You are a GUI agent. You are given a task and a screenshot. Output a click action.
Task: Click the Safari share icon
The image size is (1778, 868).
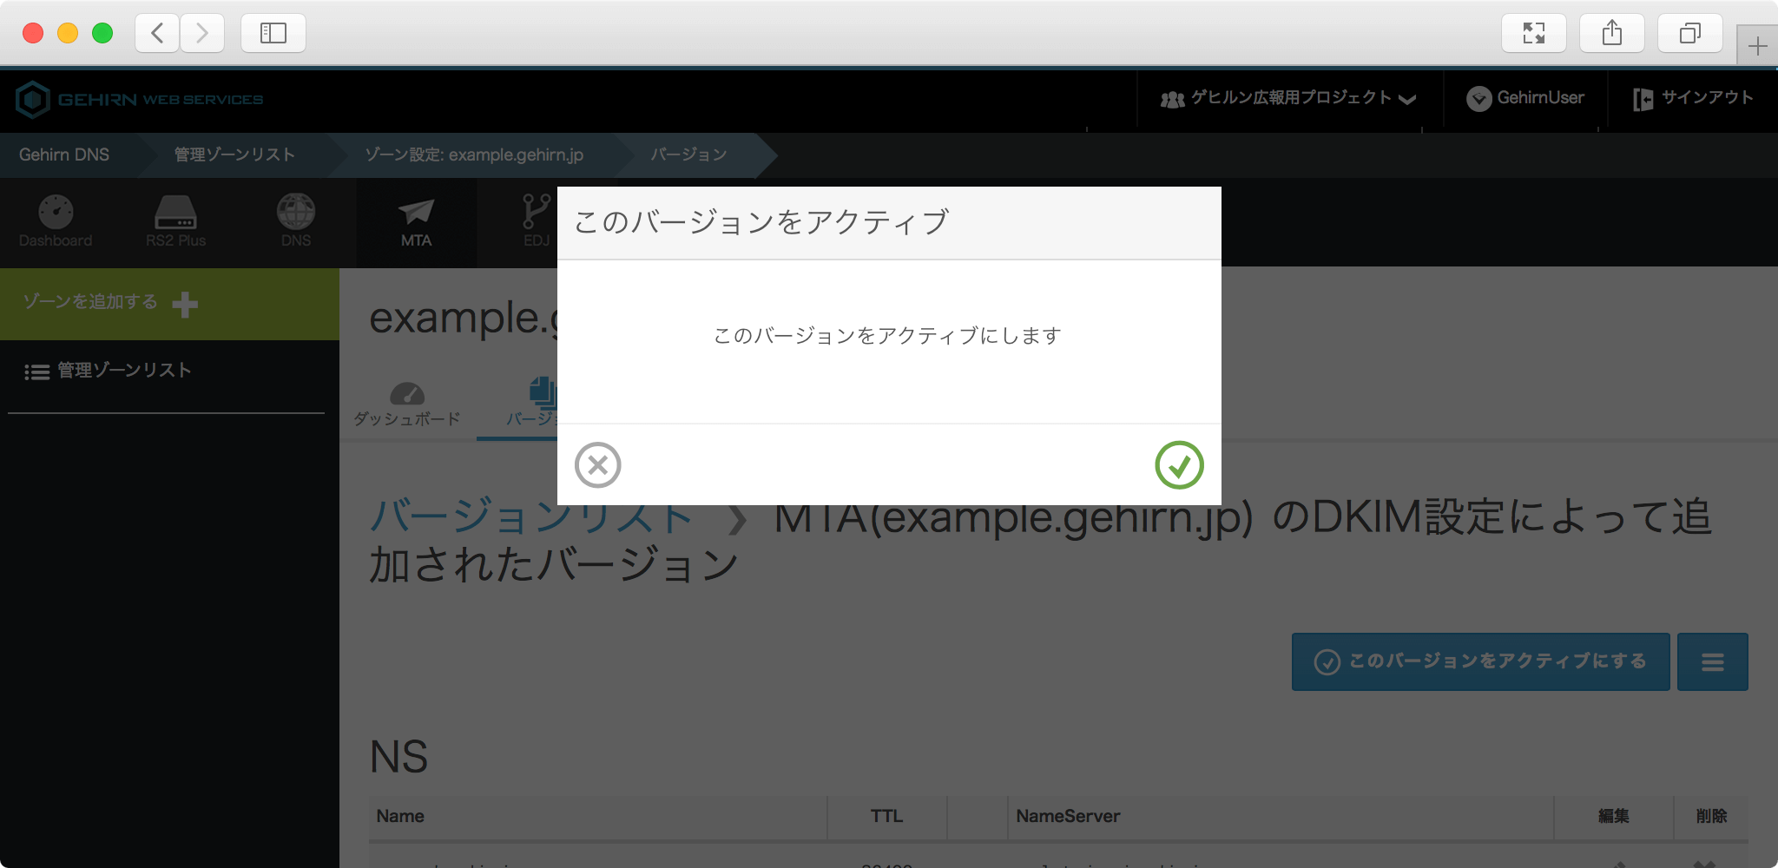tap(1611, 33)
